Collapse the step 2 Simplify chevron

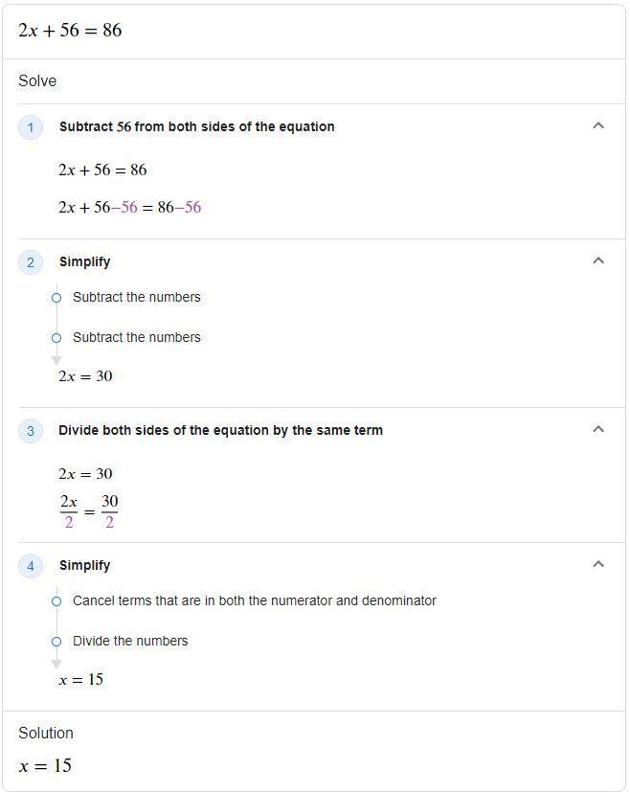click(598, 260)
